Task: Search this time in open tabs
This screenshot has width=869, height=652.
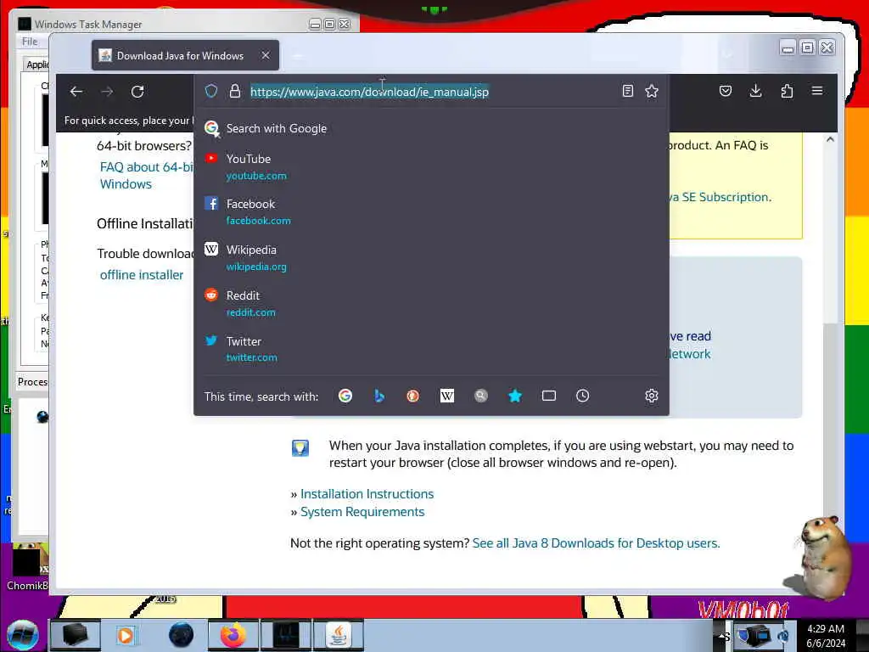Action: coord(549,396)
